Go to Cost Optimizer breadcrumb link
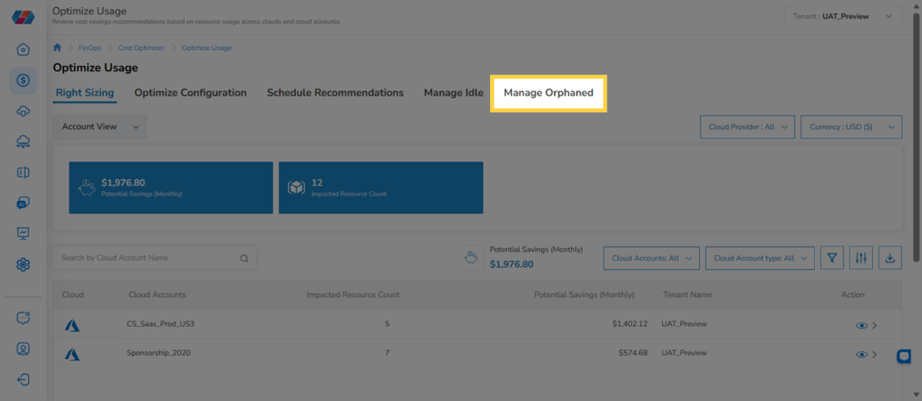This screenshot has height=401, width=922. coord(141,48)
